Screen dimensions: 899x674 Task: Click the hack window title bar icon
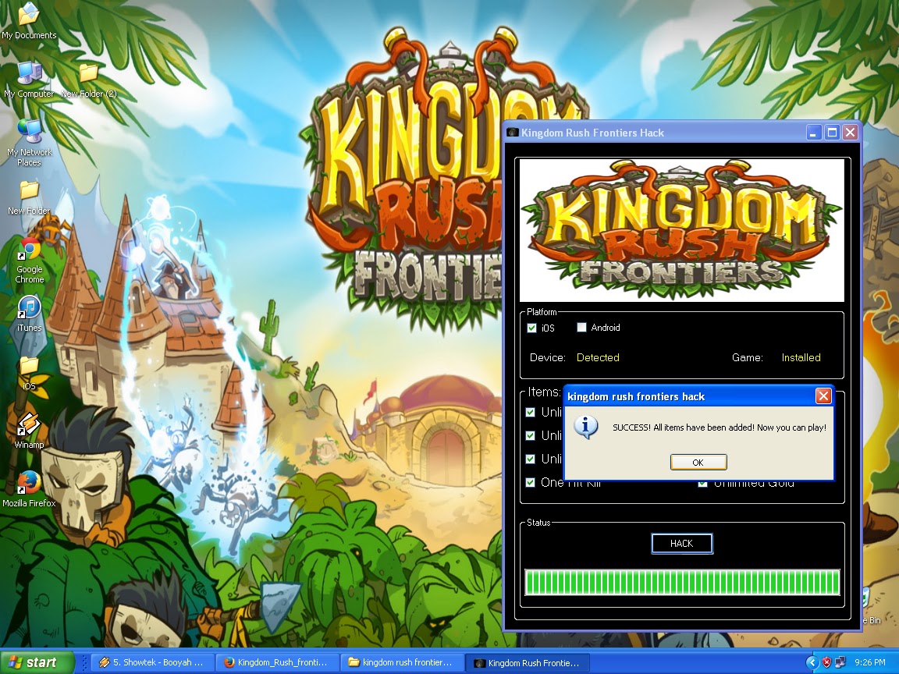click(512, 133)
